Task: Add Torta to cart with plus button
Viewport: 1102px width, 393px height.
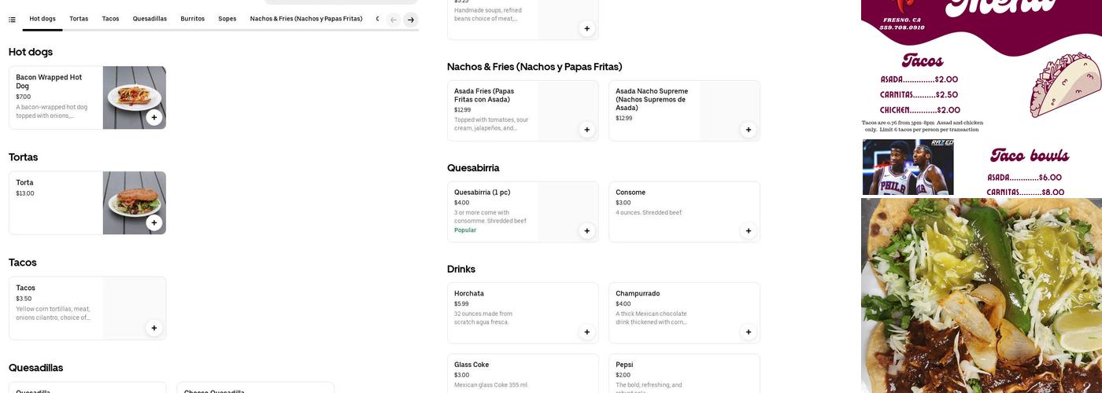Action: pyautogui.click(x=154, y=223)
